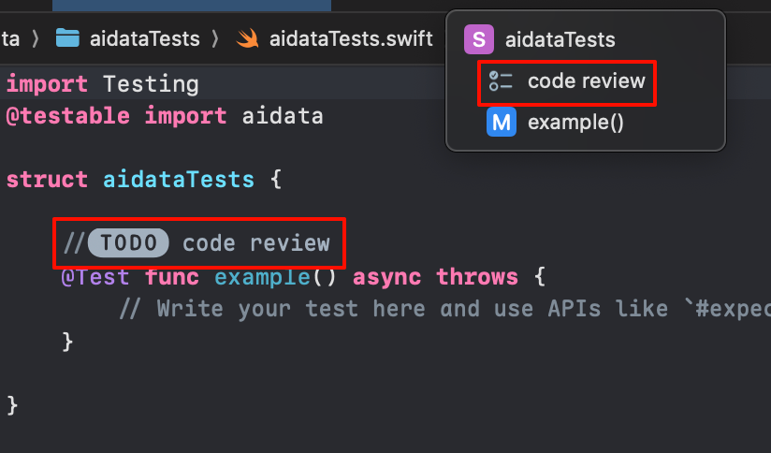Click the @Test attribute in code
Viewport: 771px width, 453px height.
(95, 277)
